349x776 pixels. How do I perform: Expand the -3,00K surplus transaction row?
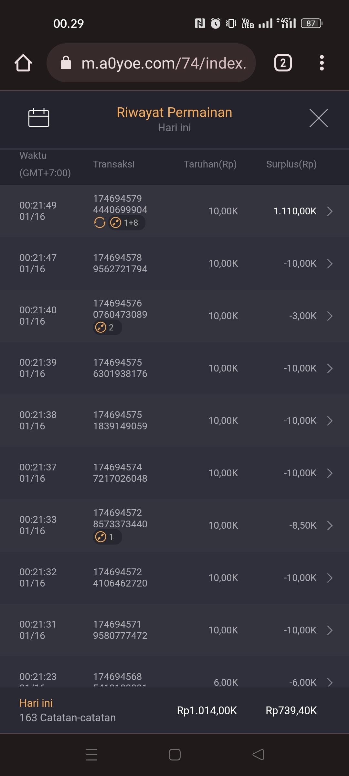[x=330, y=316]
